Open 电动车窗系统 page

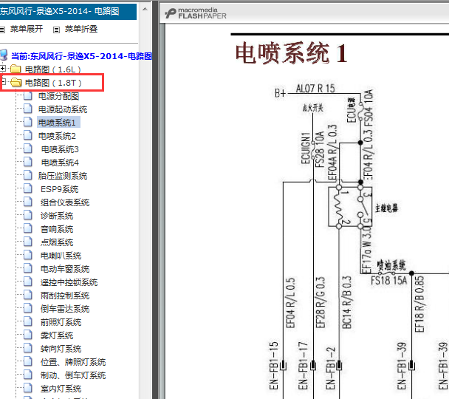pyautogui.click(x=65, y=269)
